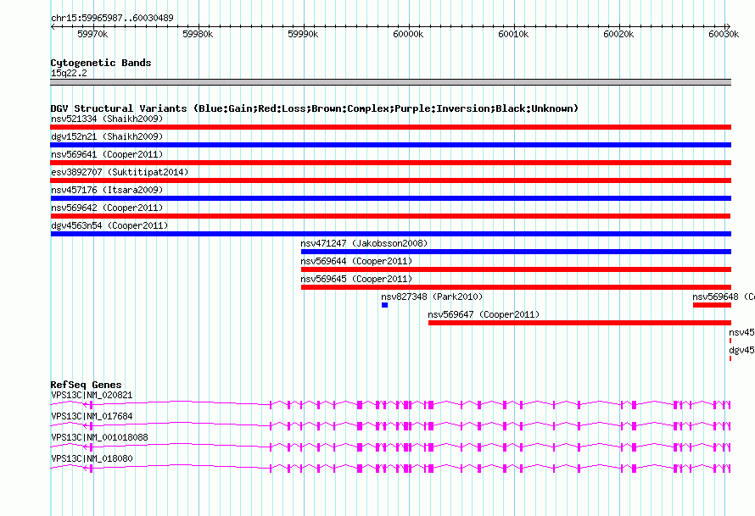Click the nsv569645 (Cooper2011) label
Viewport: 755px width, 516px height.
356,279
